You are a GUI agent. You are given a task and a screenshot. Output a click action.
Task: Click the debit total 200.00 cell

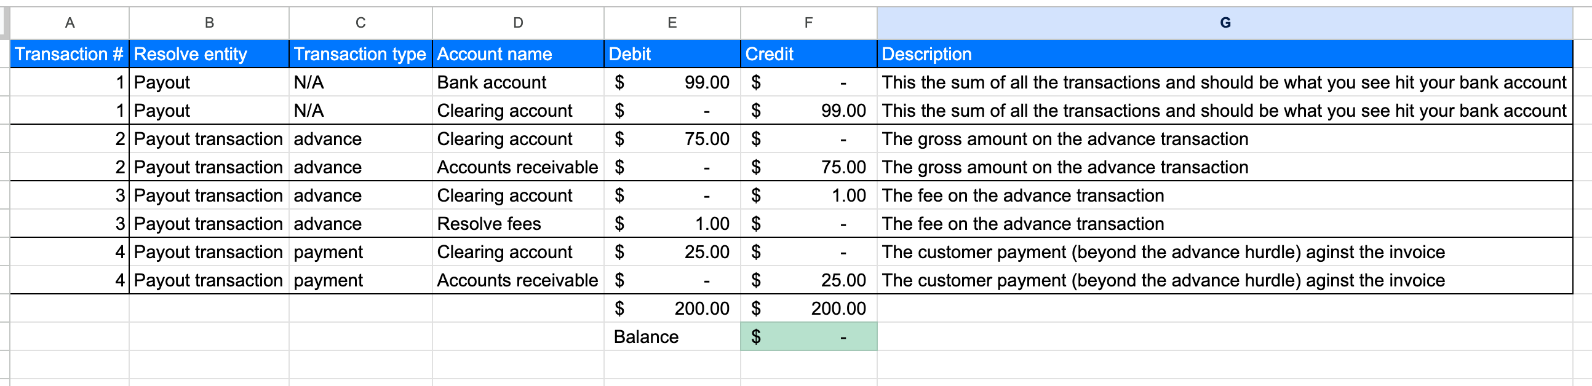point(672,308)
